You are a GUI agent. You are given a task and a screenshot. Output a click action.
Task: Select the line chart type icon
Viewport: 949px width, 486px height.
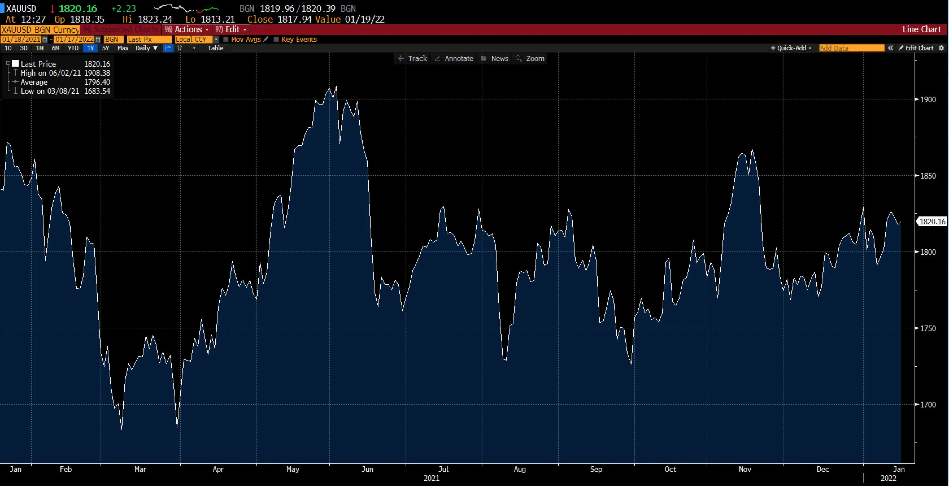[168, 48]
